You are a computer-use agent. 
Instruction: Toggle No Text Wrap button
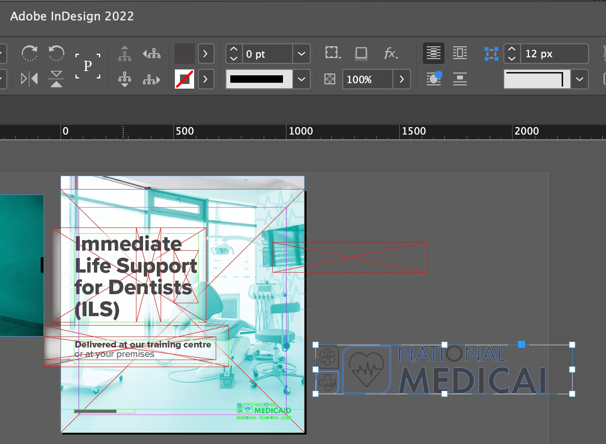tap(433, 53)
